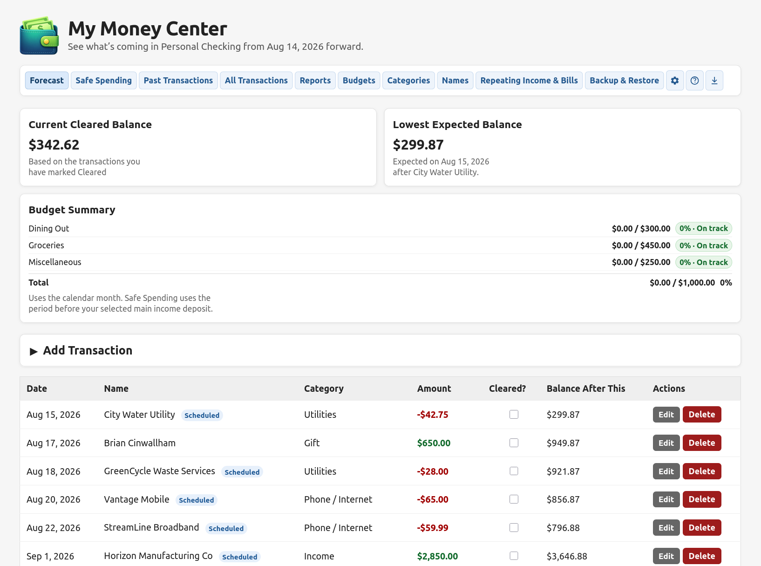
Task: Mark GreenCycle Waste Services cleared
Action: (514, 471)
